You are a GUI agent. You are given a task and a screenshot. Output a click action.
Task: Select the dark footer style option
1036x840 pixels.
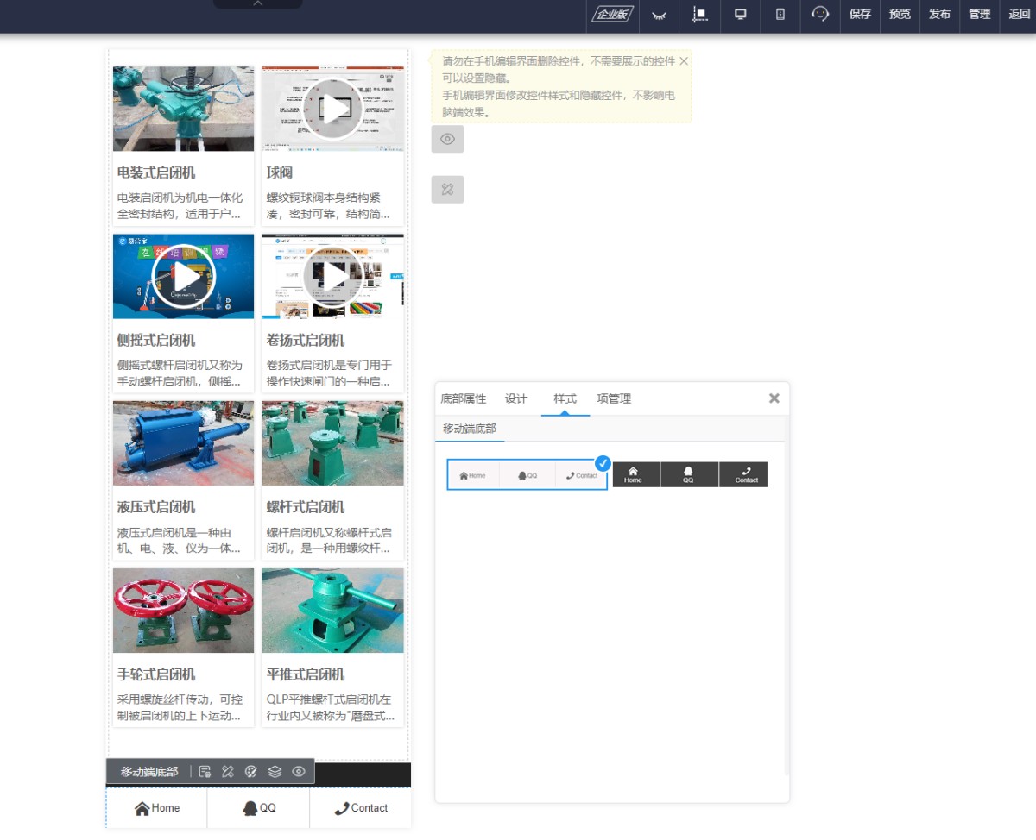click(690, 474)
